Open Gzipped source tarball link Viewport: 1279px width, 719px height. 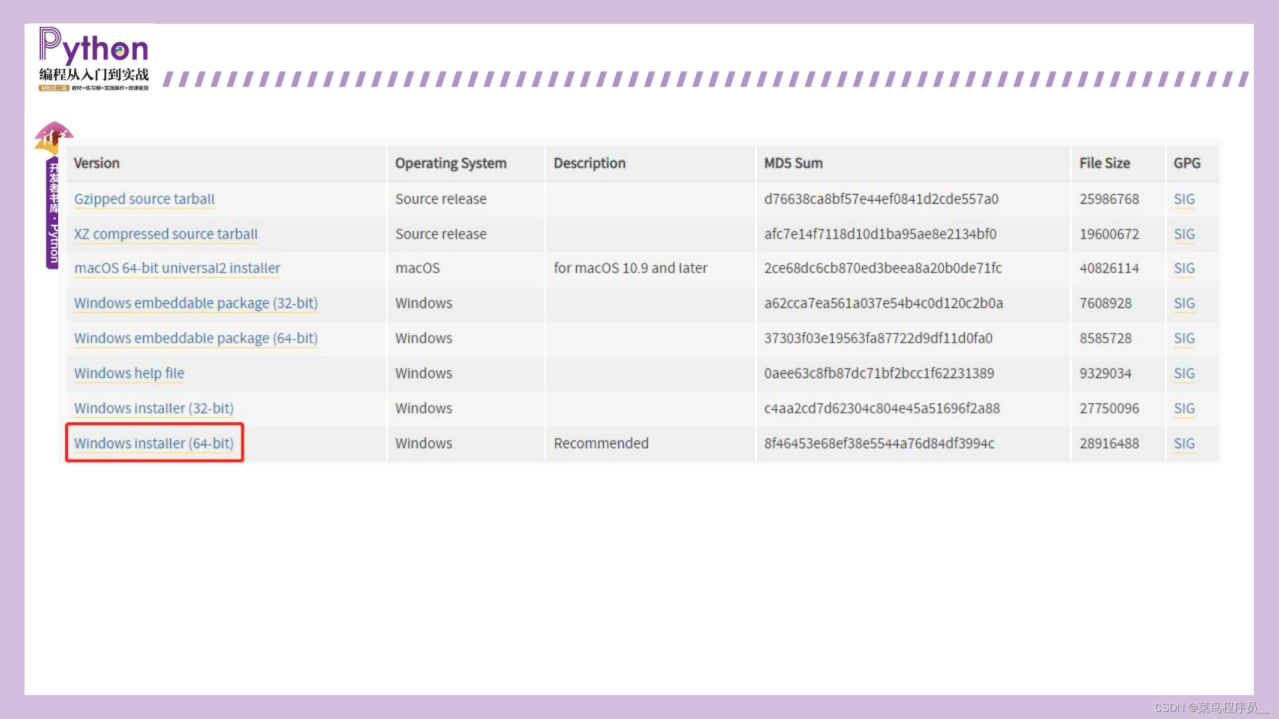[144, 199]
